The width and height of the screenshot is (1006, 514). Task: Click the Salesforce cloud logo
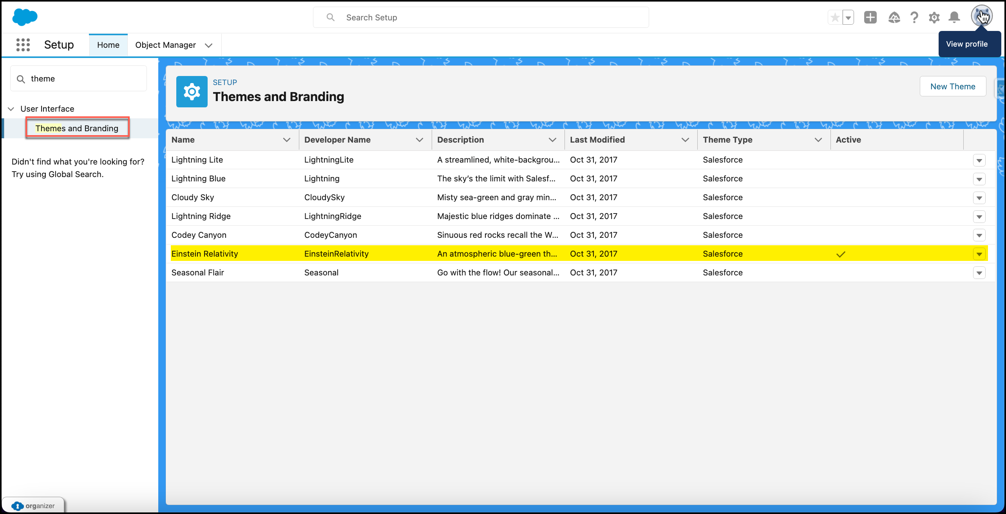25,17
